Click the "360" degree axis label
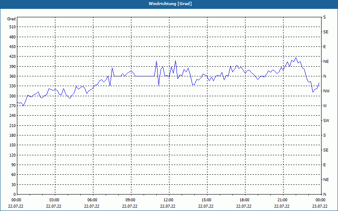The width and height of the screenshot is (338, 211). click(13, 76)
